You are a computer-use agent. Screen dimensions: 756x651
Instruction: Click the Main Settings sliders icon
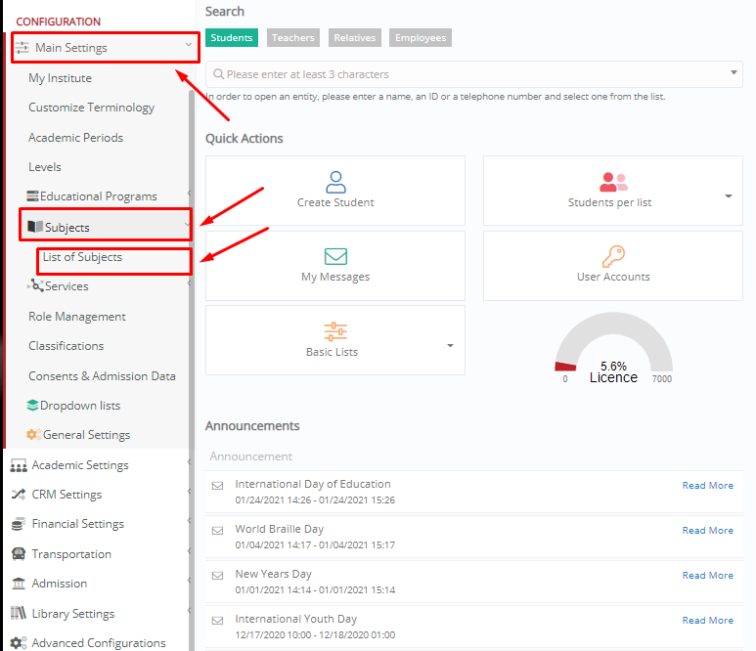[x=22, y=48]
